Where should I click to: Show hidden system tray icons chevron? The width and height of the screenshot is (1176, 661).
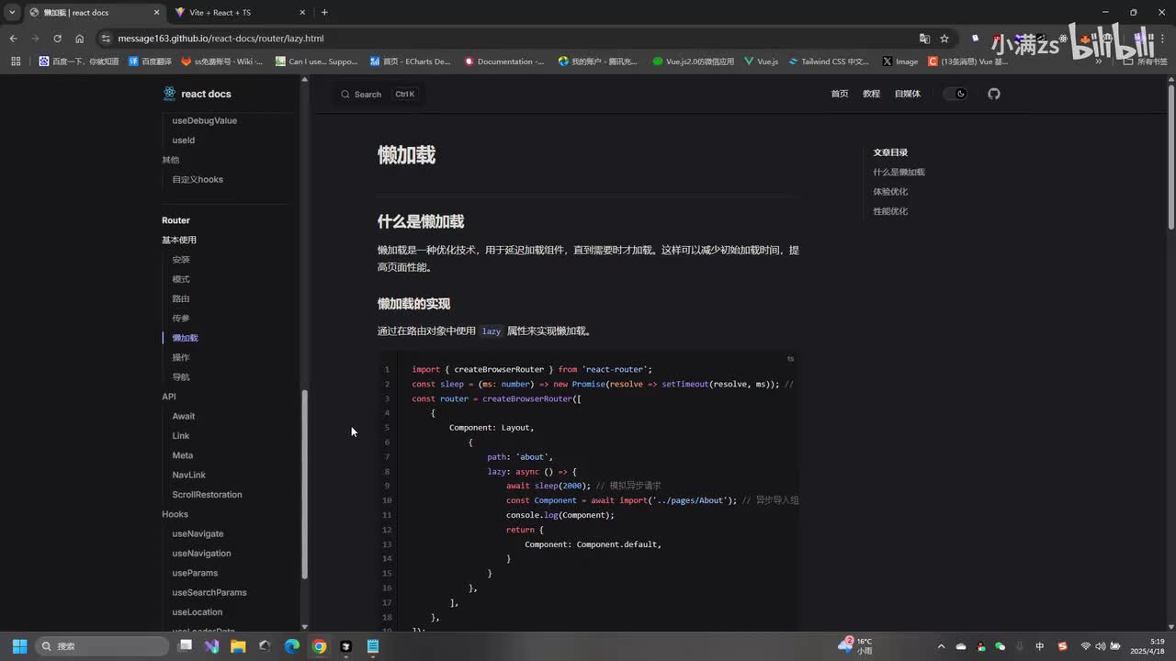(x=941, y=646)
